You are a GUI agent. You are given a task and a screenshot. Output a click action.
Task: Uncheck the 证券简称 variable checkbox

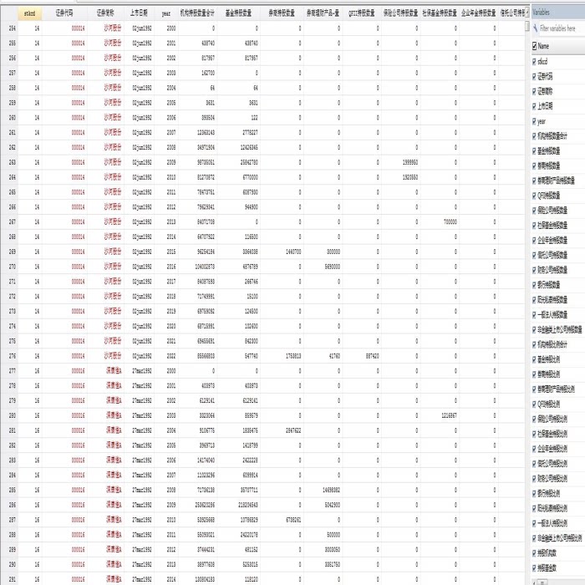(x=534, y=91)
